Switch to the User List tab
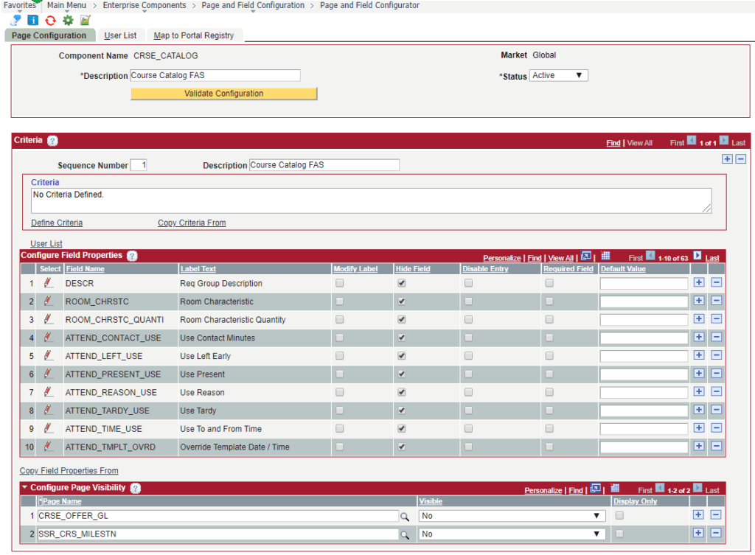The height and width of the screenshot is (555, 755). [x=120, y=35]
